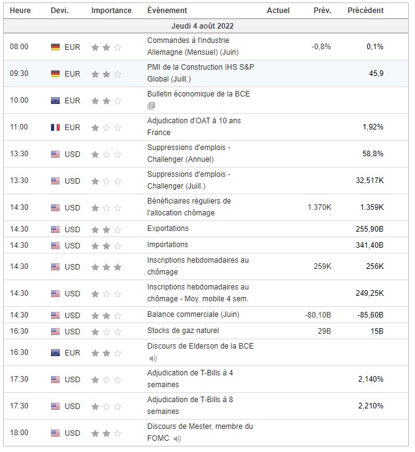Click the Précédent column header
This screenshot has width=415, height=452.
(365, 11)
